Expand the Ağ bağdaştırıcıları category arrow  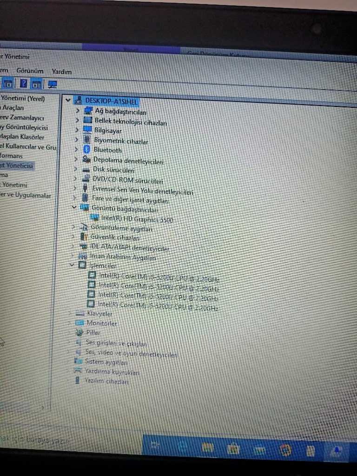tap(78, 111)
